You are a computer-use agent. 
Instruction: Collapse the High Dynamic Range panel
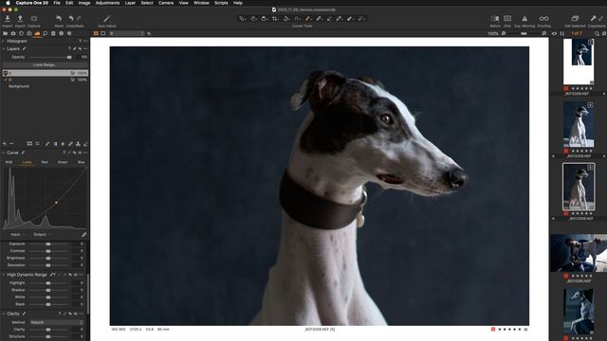tap(4, 275)
